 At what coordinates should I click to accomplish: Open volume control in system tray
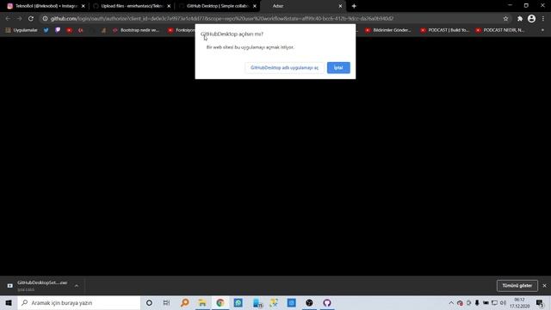pos(503,302)
